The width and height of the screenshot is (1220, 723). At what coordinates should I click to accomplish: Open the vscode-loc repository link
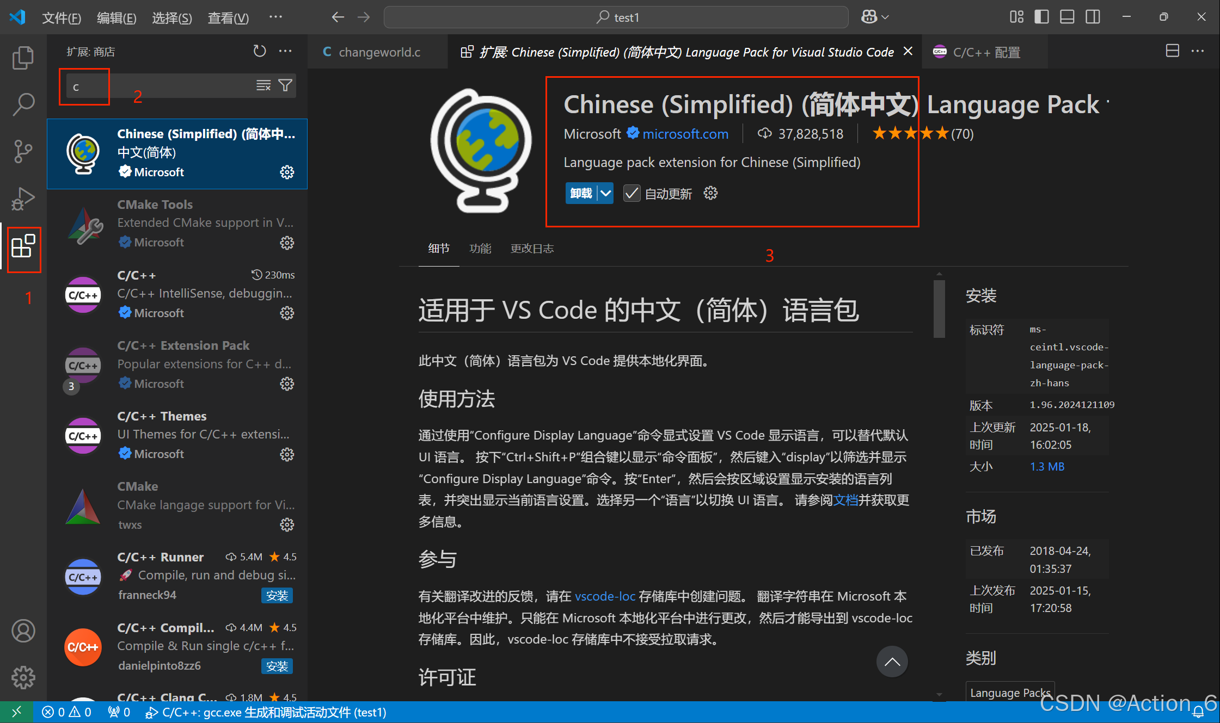605,596
